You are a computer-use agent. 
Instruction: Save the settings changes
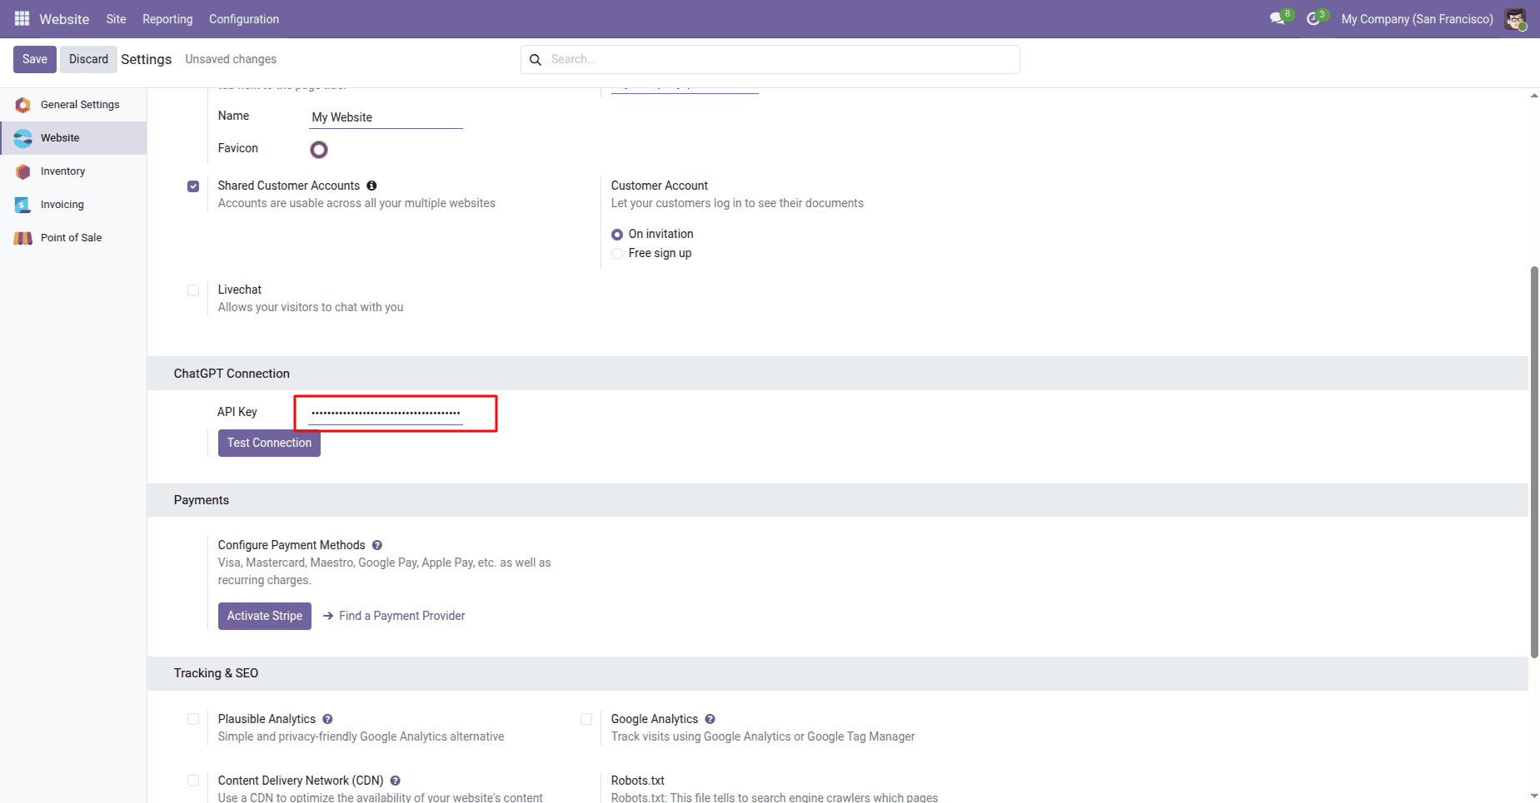click(35, 59)
